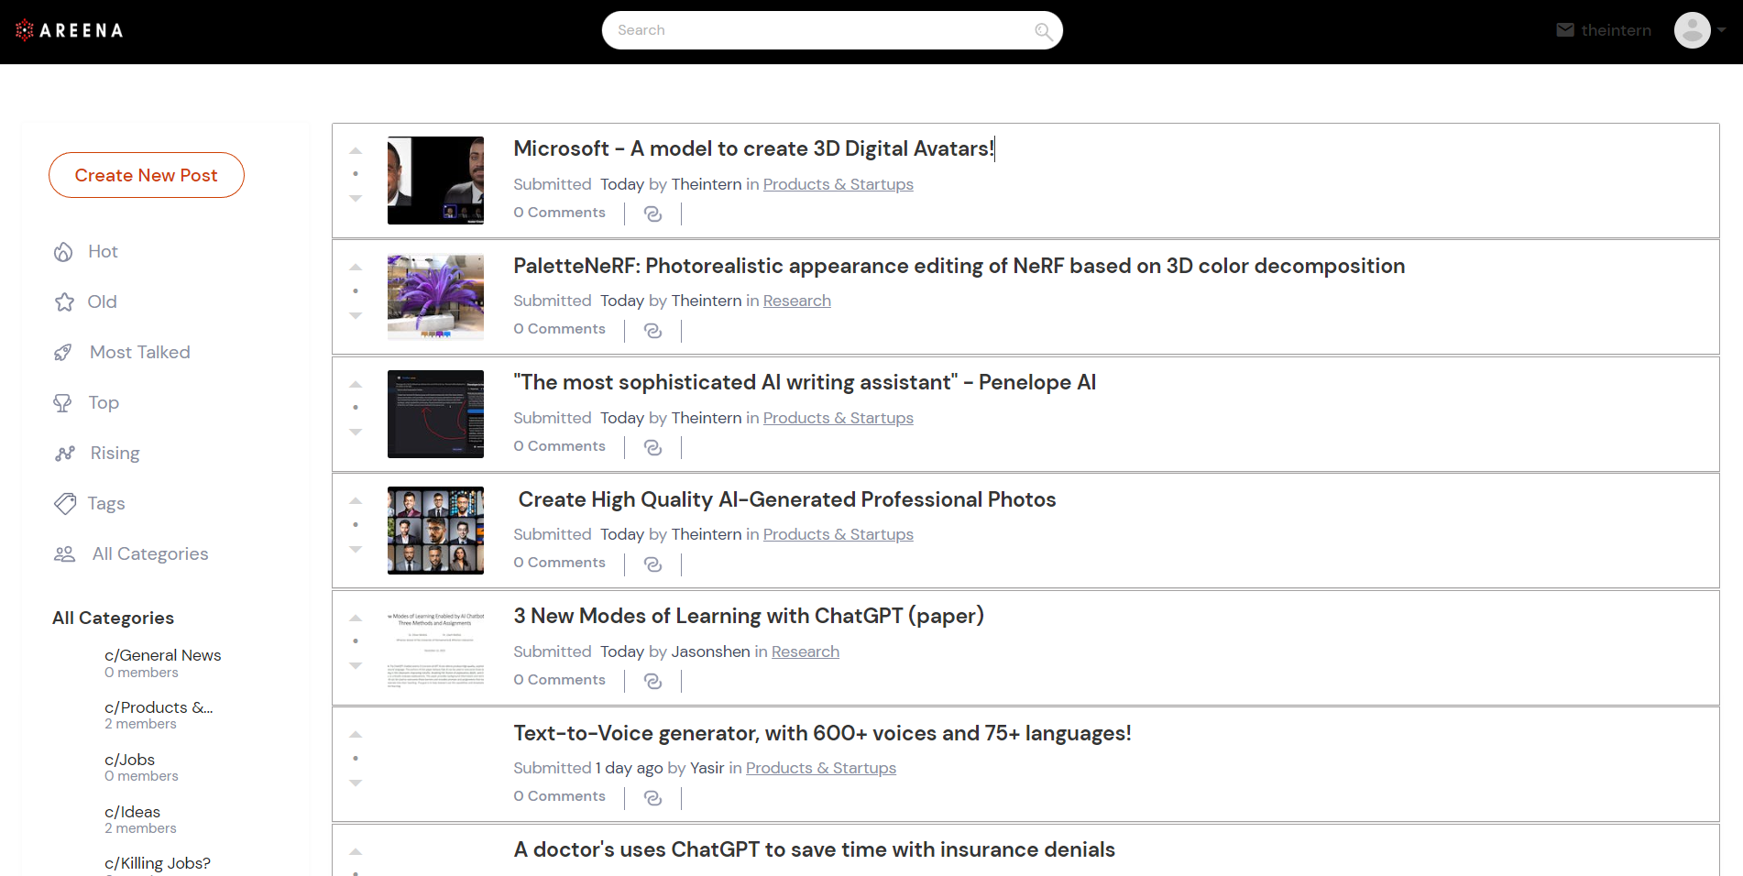The width and height of the screenshot is (1743, 876).
Task: Click the AREENA logo
Action: [x=70, y=30]
